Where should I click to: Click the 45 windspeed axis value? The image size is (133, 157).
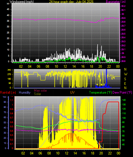8,9
